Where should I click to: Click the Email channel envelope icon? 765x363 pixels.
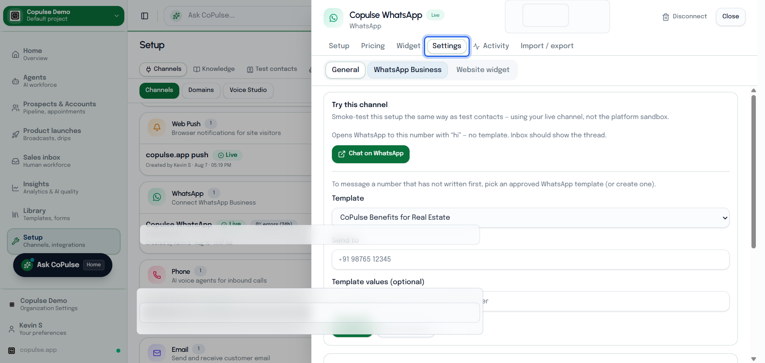pos(157,353)
